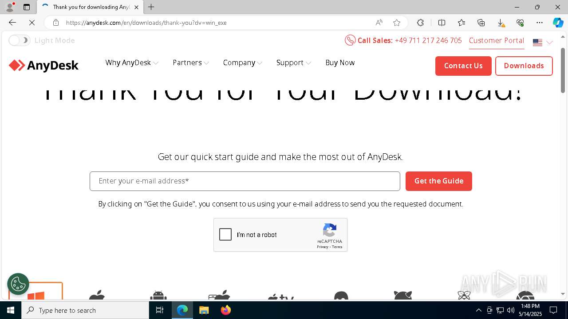Check the I'm not a robot box
Viewport: 568px width, 319px height.
pos(225,234)
